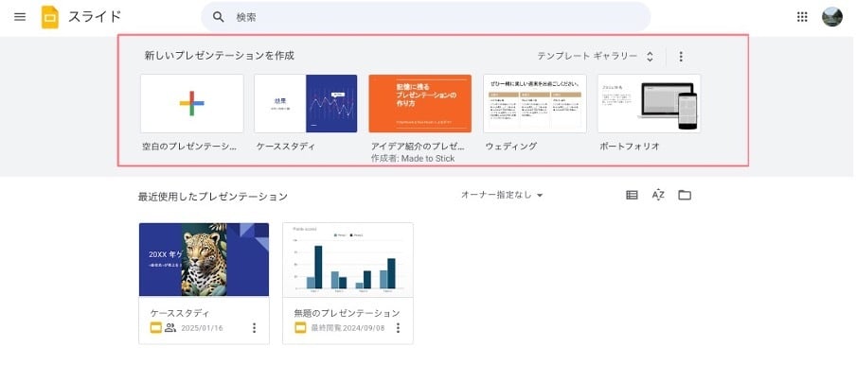Open the main hamburger menu
This screenshot has width=856, height=382.
tap(20, 17)
